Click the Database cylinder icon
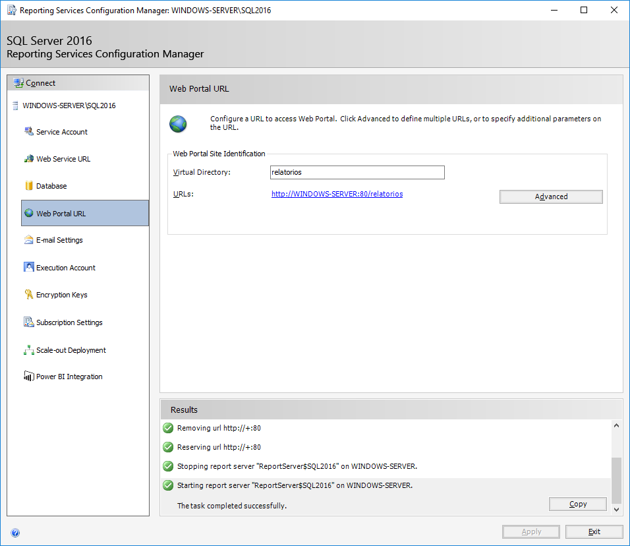The height and width of the screenshot is (546, 630). (29, 185)
